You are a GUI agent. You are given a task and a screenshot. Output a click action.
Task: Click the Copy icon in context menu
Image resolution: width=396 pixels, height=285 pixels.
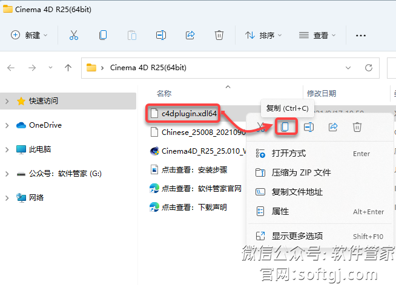tap(285, 126)
